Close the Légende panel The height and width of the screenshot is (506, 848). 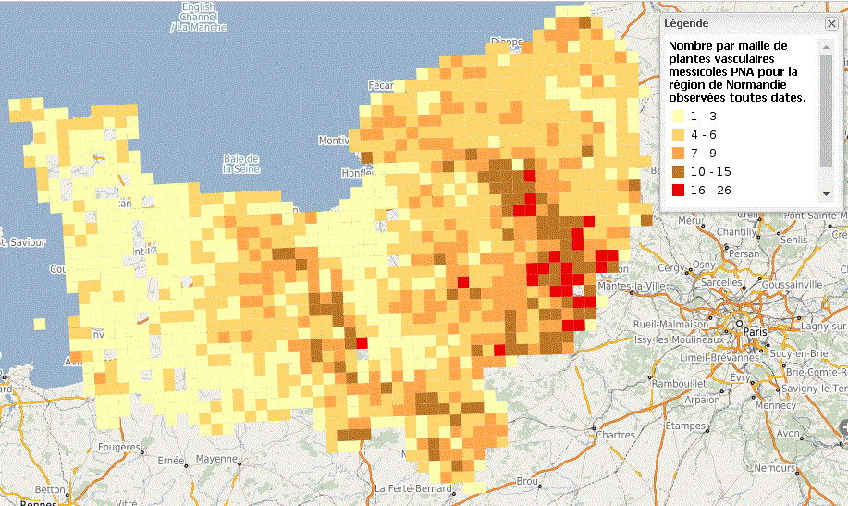pyautogui.click(x=830, y=23)
